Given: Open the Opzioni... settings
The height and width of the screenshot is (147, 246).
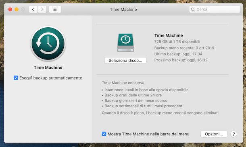Looking at the screenshot, I should (214, 134).
